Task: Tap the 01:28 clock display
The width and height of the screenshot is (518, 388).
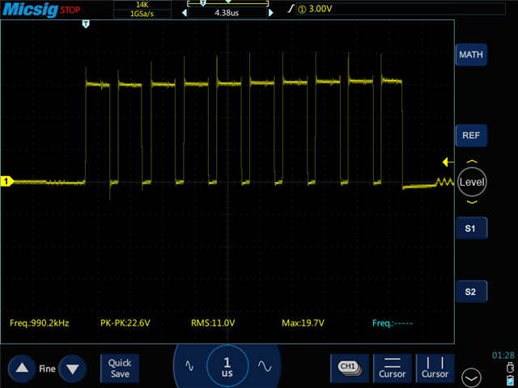Action: (503, 355)
